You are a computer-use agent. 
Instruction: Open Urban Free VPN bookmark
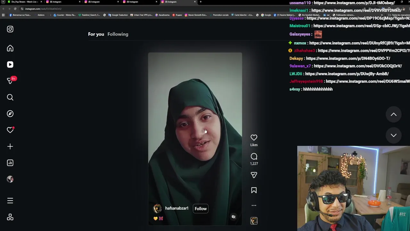point(141,15)
